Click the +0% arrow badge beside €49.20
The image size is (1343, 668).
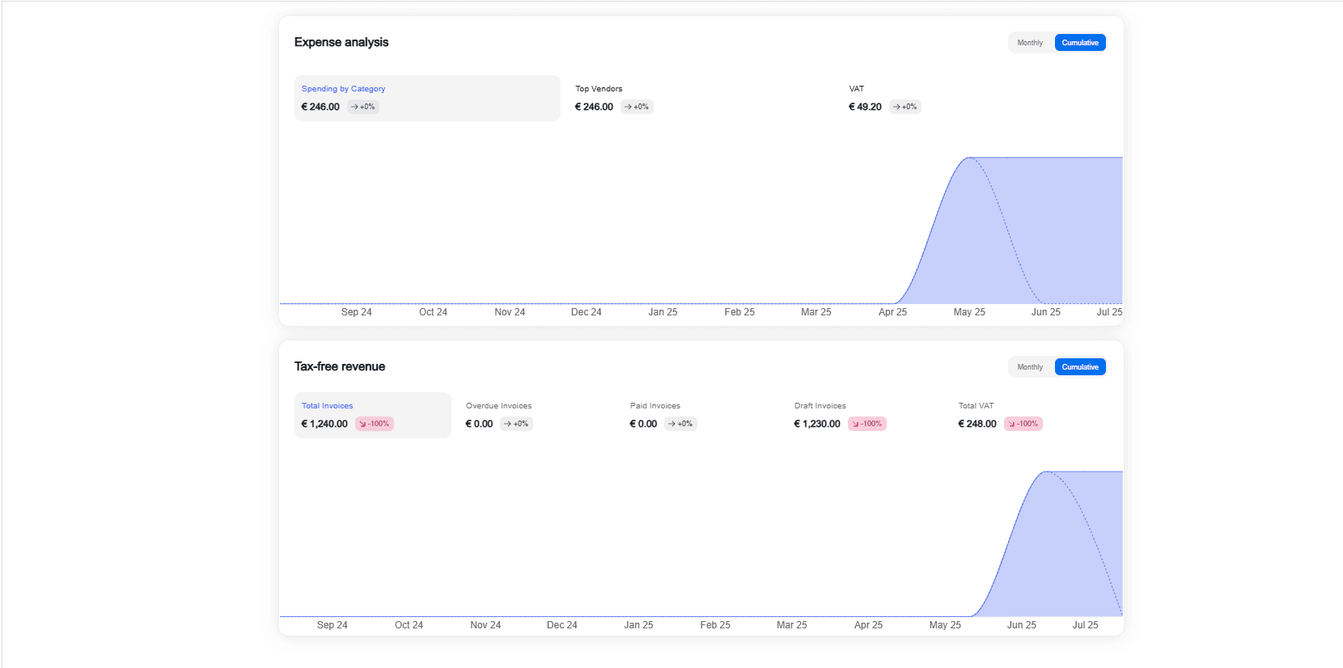click(x=905, y=107)
